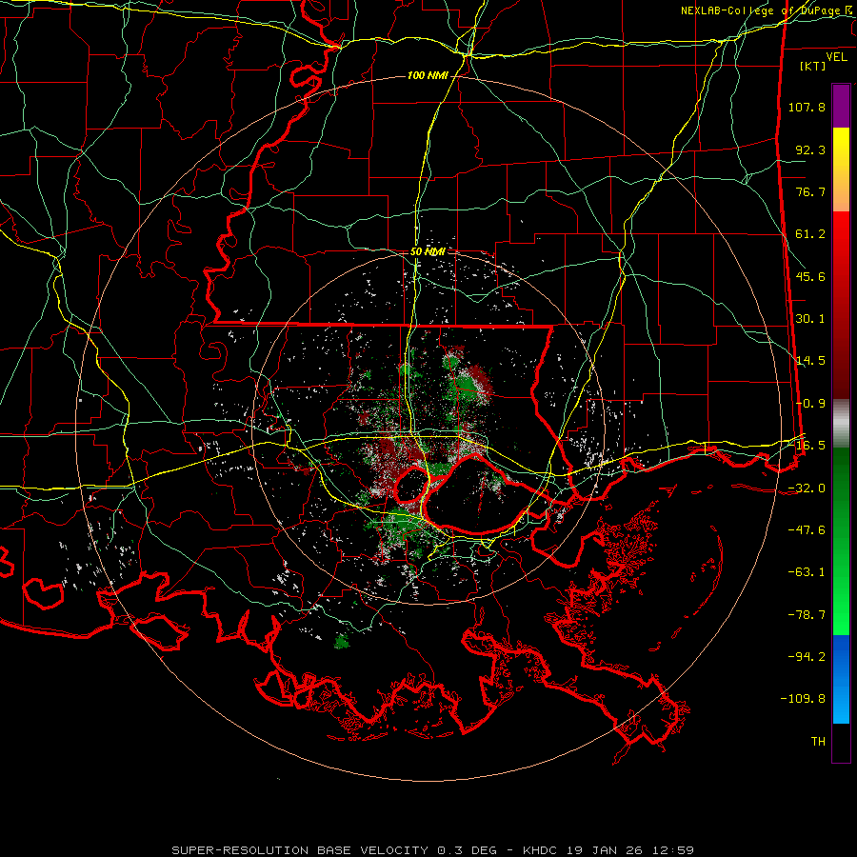
Task: Click the -16.5 velocity scale value
Action: click(807, 446)
